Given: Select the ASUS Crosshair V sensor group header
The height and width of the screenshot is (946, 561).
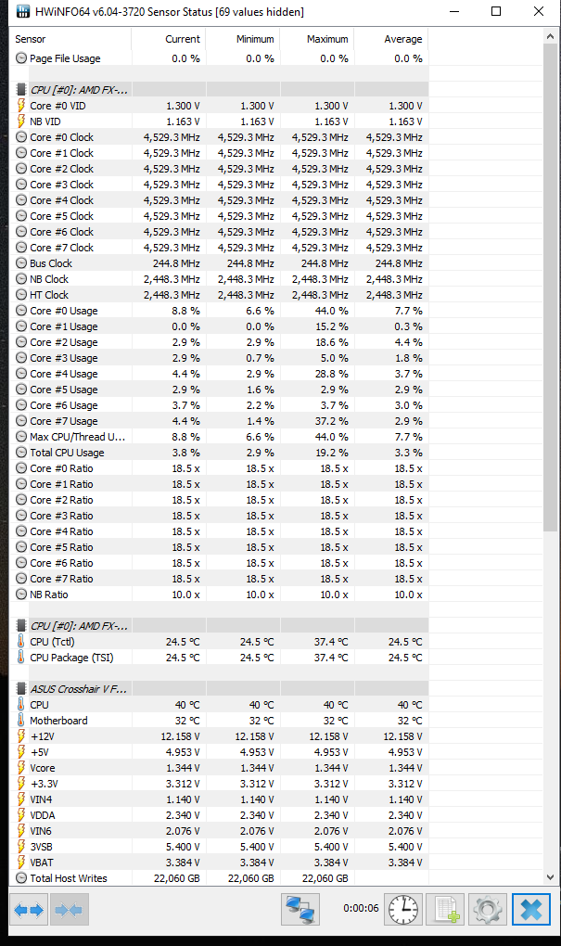Looking at the screenshot, I should tap(79, 689).
